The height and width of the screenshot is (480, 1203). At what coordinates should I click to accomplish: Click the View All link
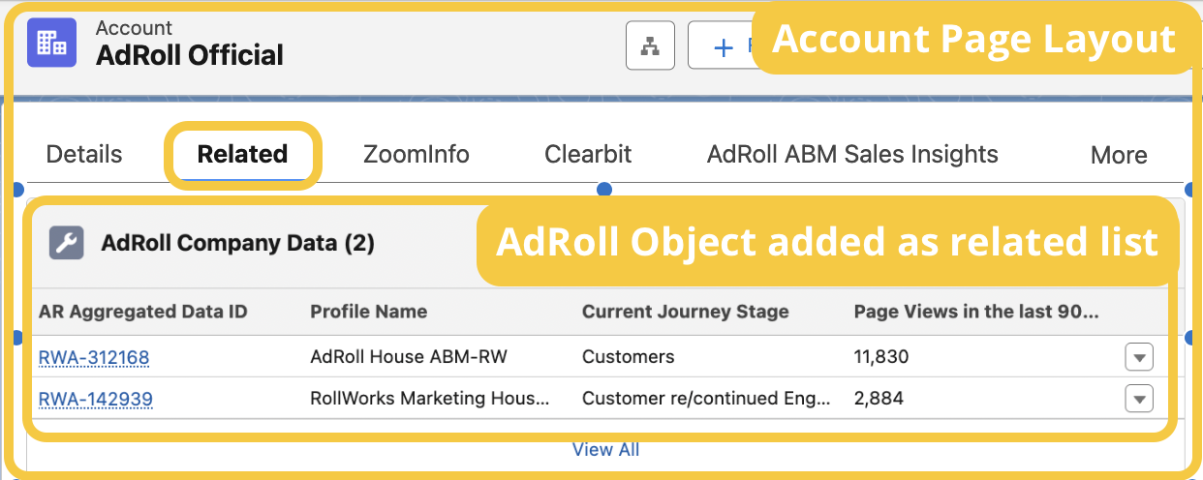pyautogui.click(x=605, y=449)
